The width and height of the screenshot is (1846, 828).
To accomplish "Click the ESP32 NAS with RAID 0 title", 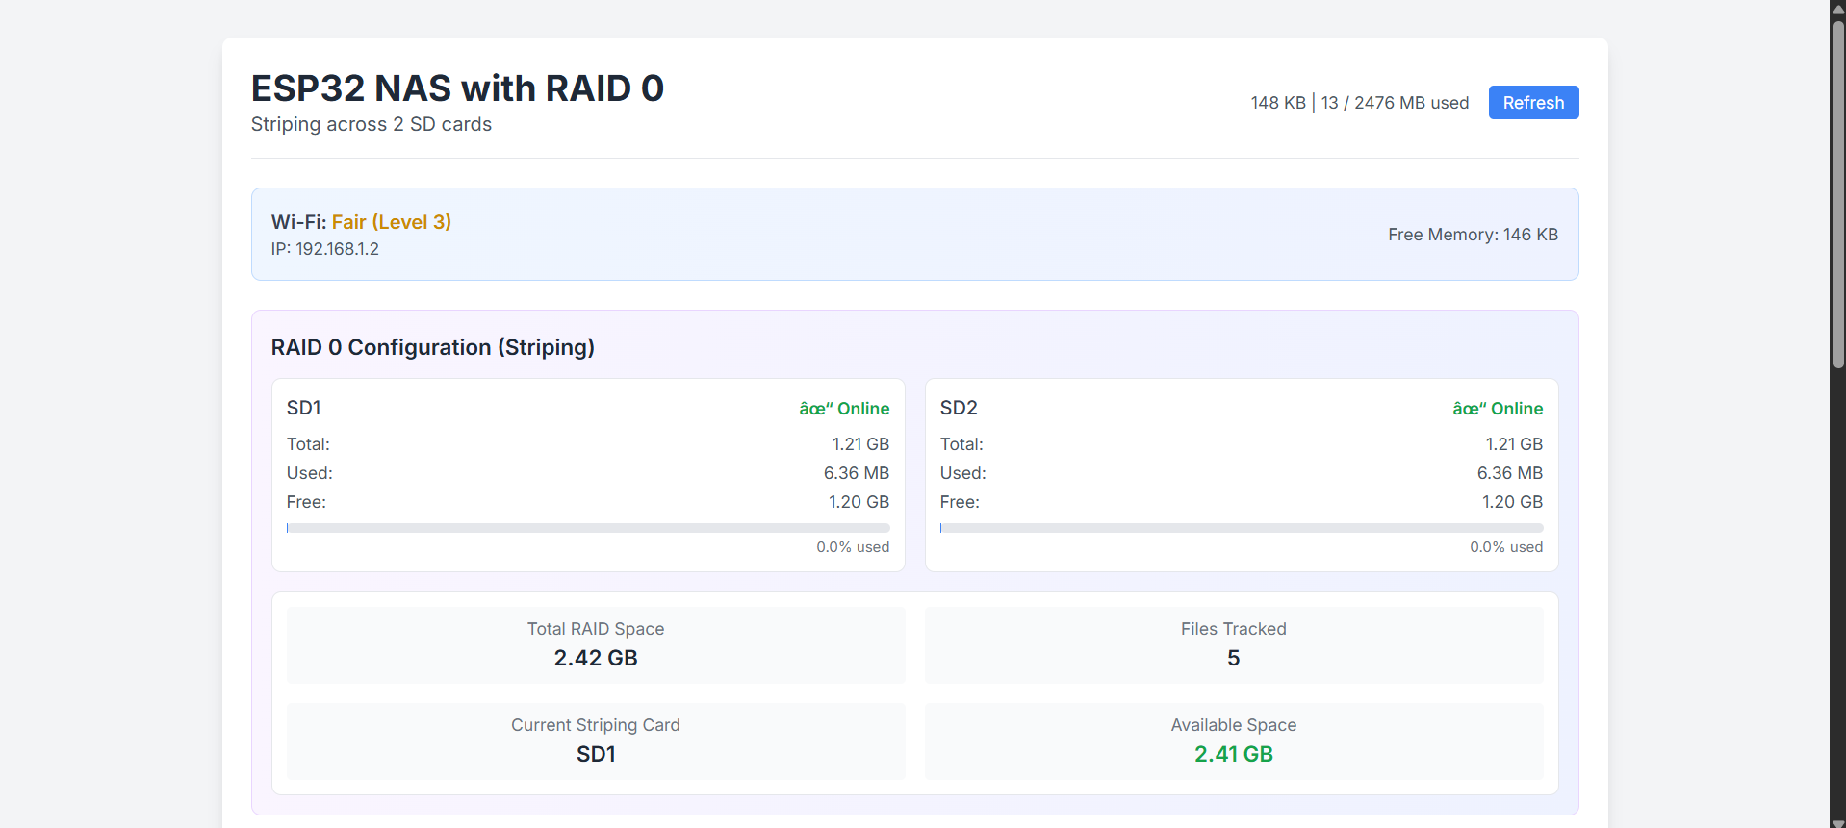I will [x=457, y=88].
